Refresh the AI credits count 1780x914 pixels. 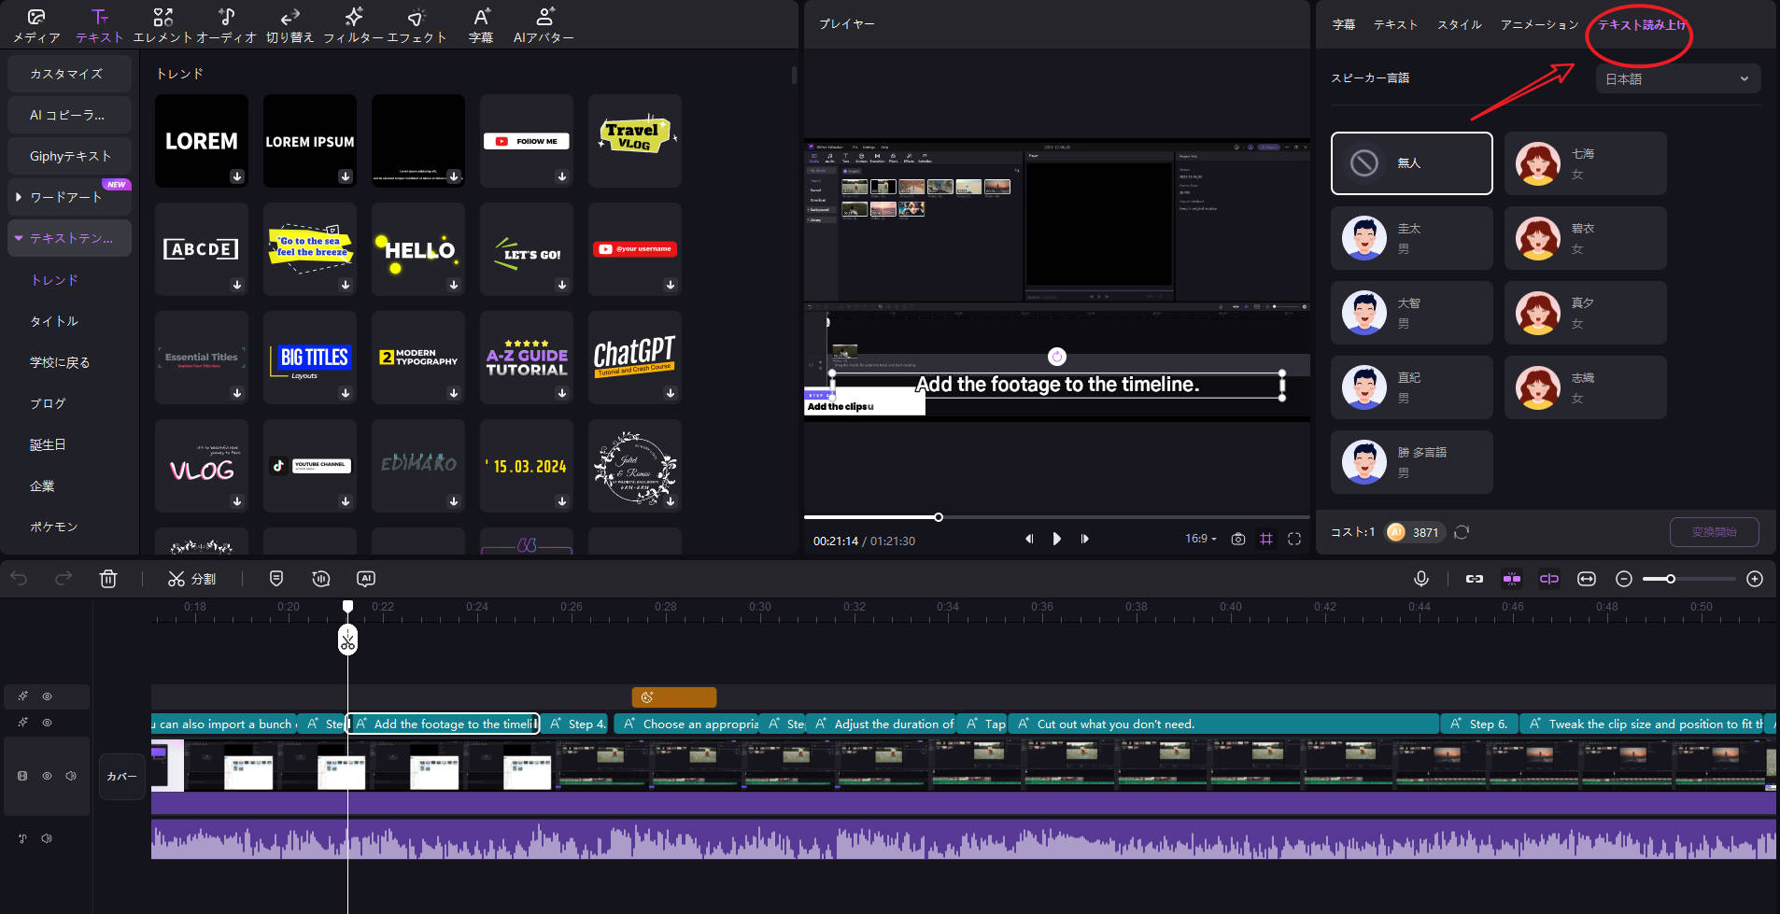(x=1462, y=532)
